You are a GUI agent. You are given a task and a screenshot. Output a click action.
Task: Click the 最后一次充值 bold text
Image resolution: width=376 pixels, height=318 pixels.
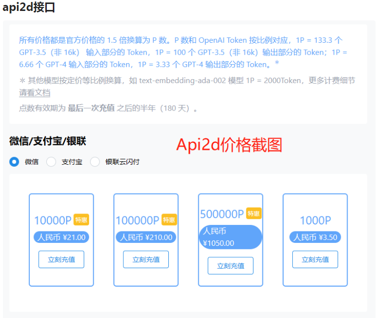pos(91,108)
